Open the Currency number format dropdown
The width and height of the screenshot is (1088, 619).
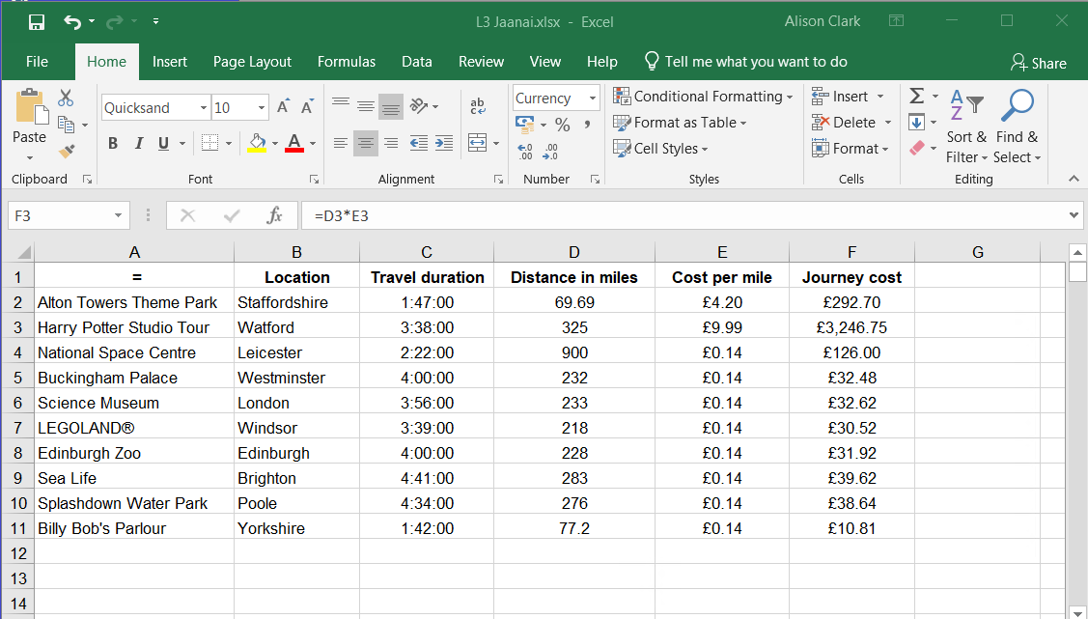click(592, 98)
